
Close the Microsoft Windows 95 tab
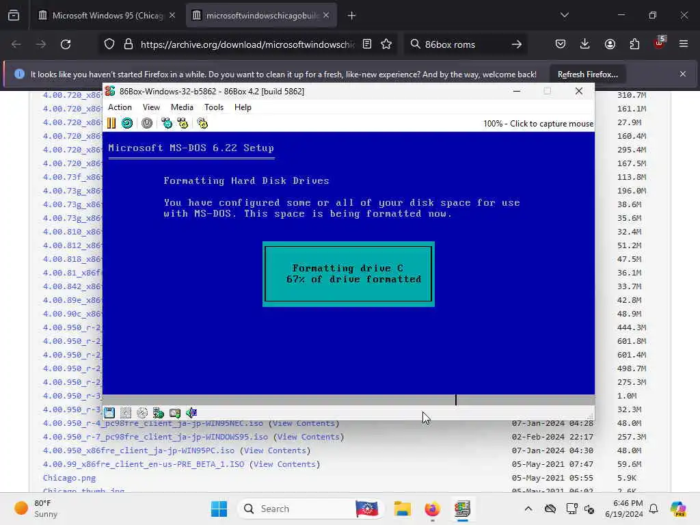(x=172, y=16)
